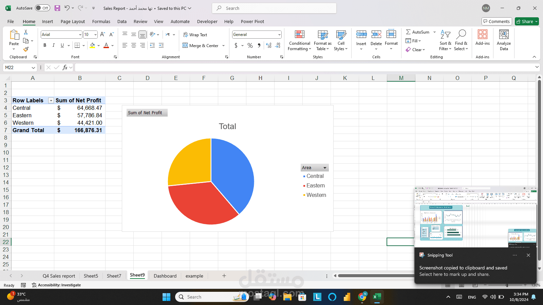Image resolution: width=543 pixels, height=305 pixels.
Task: Click the Merge & Center icon
Action: pyautogui.click(x=185, y=45)
